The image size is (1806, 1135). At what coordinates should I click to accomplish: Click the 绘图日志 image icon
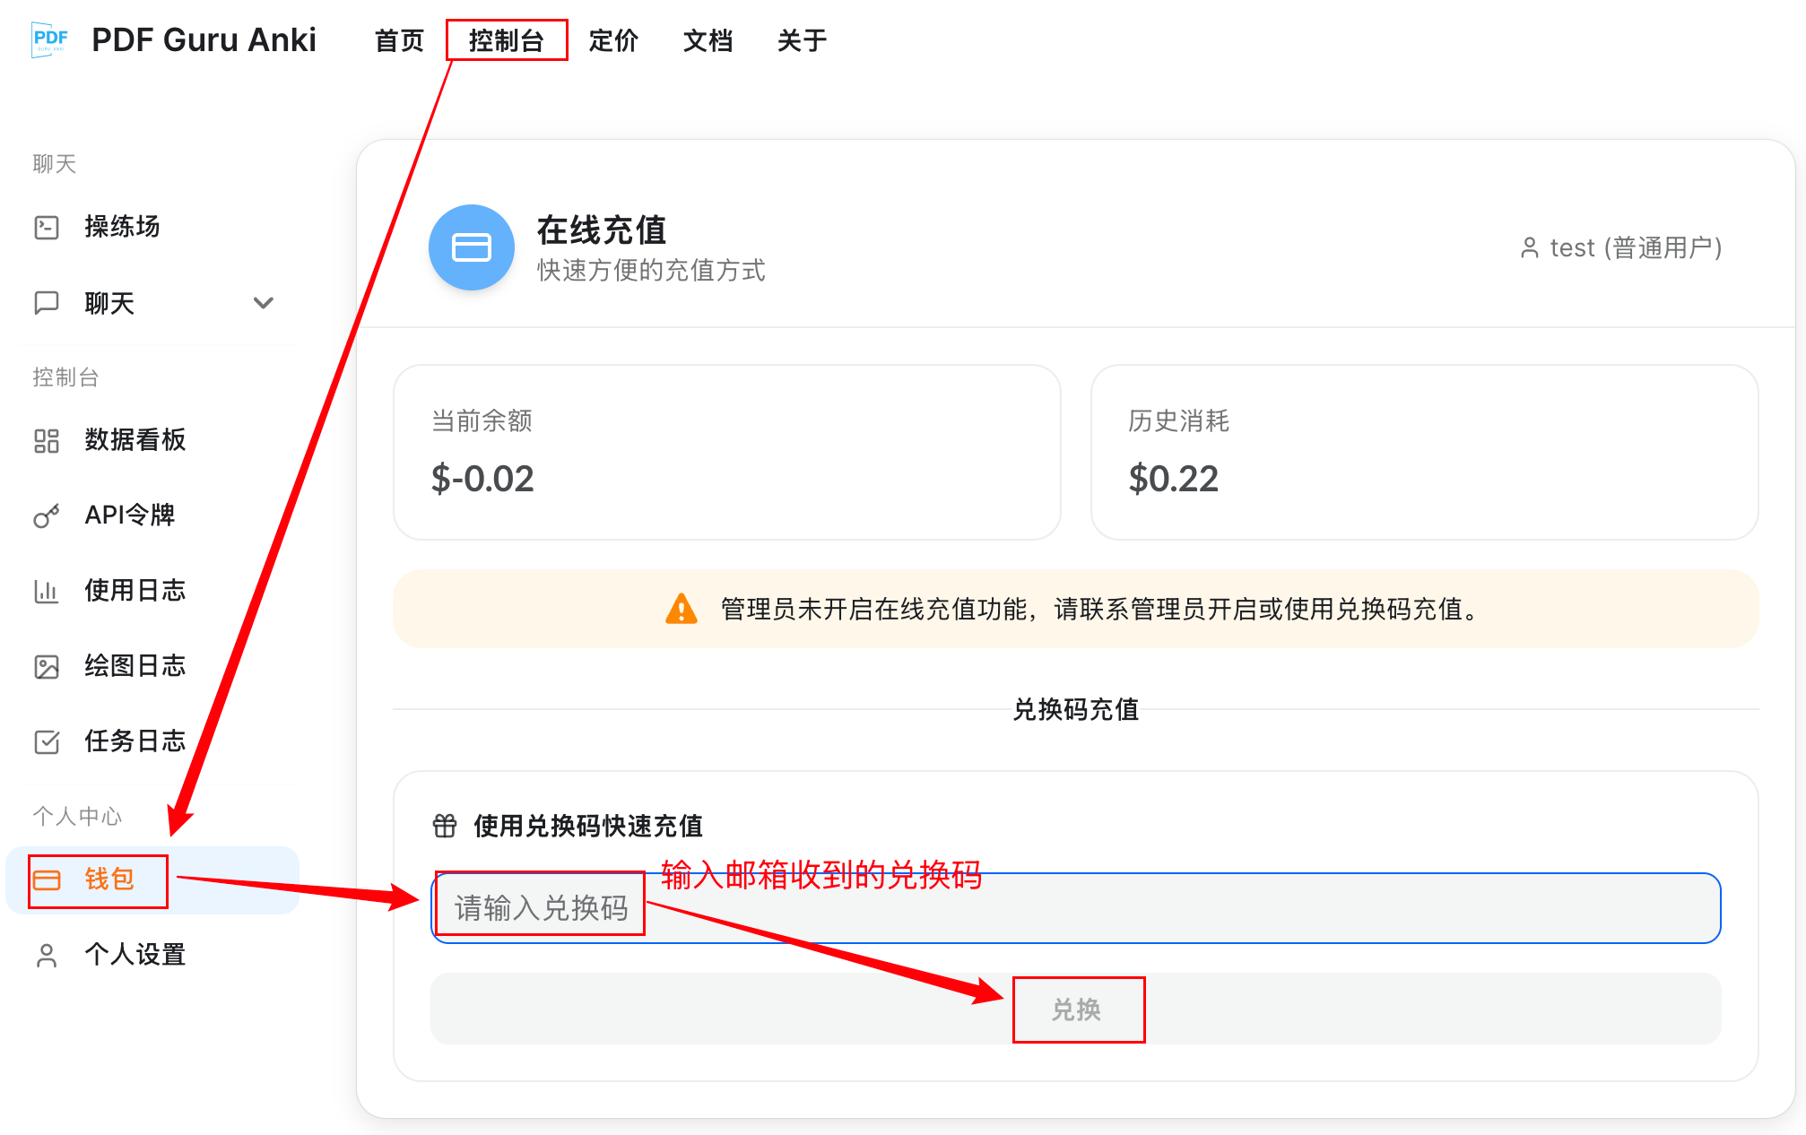click(47, 667)
